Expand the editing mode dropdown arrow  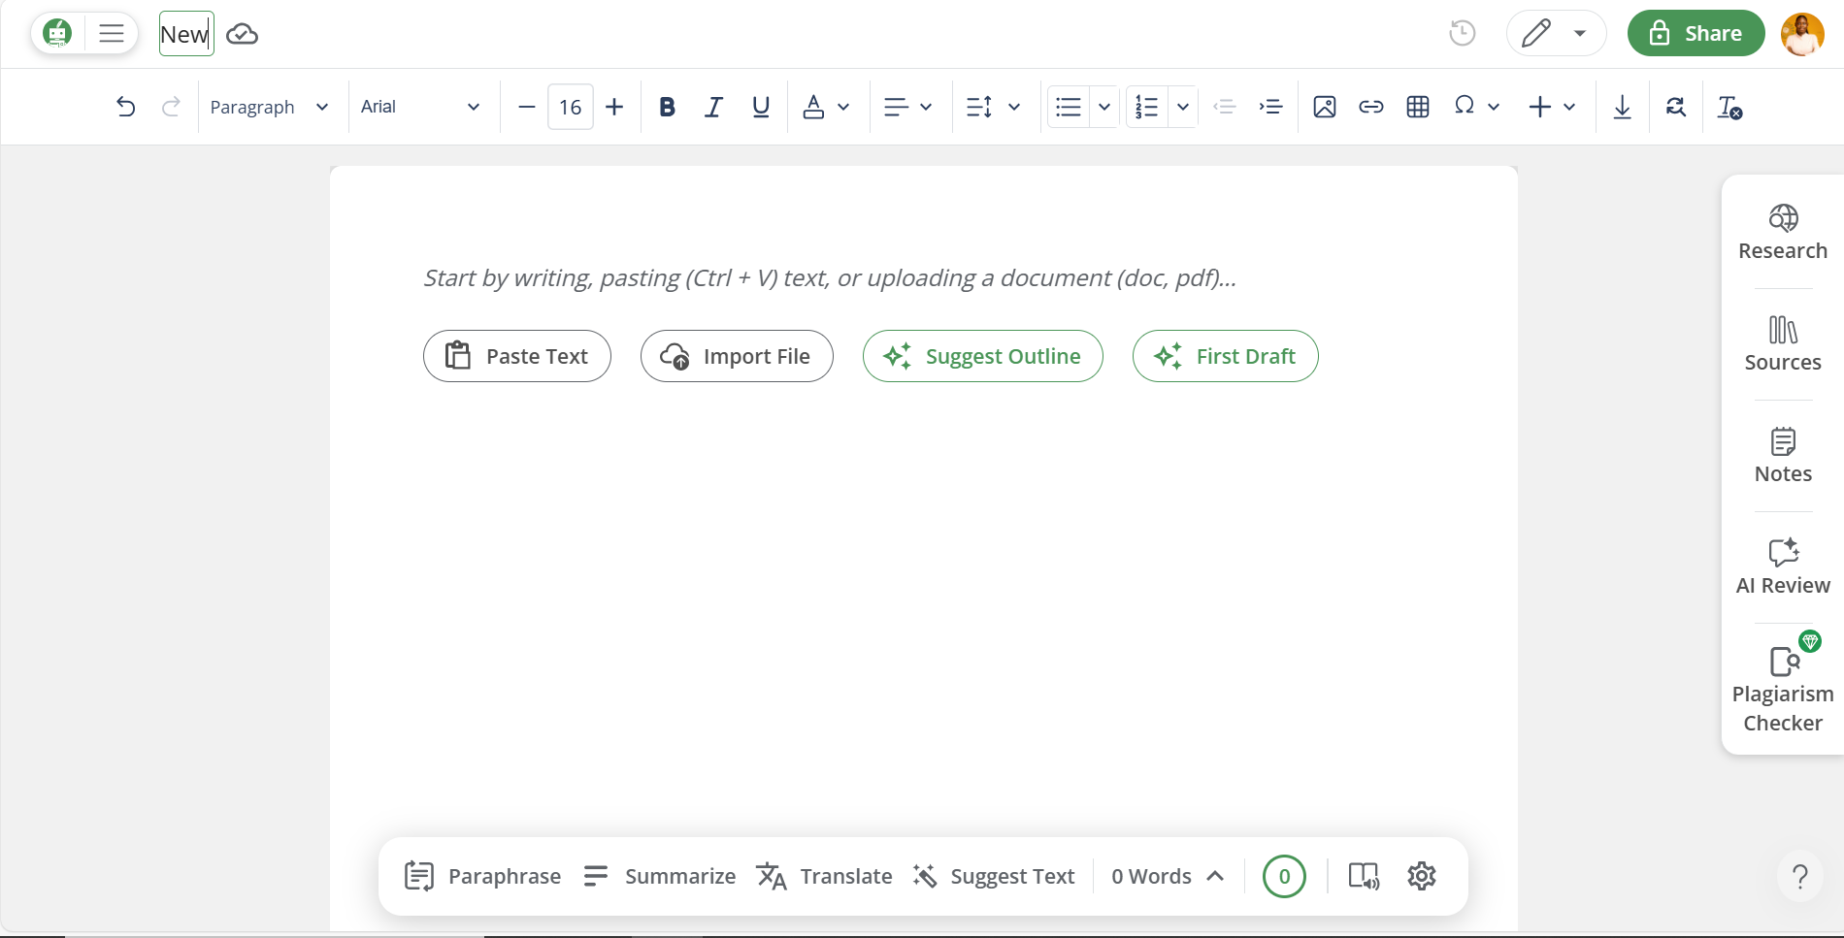[x=1580, y=34]
